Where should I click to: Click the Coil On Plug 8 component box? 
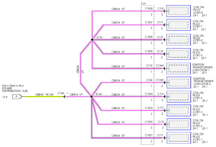point(179,11)
